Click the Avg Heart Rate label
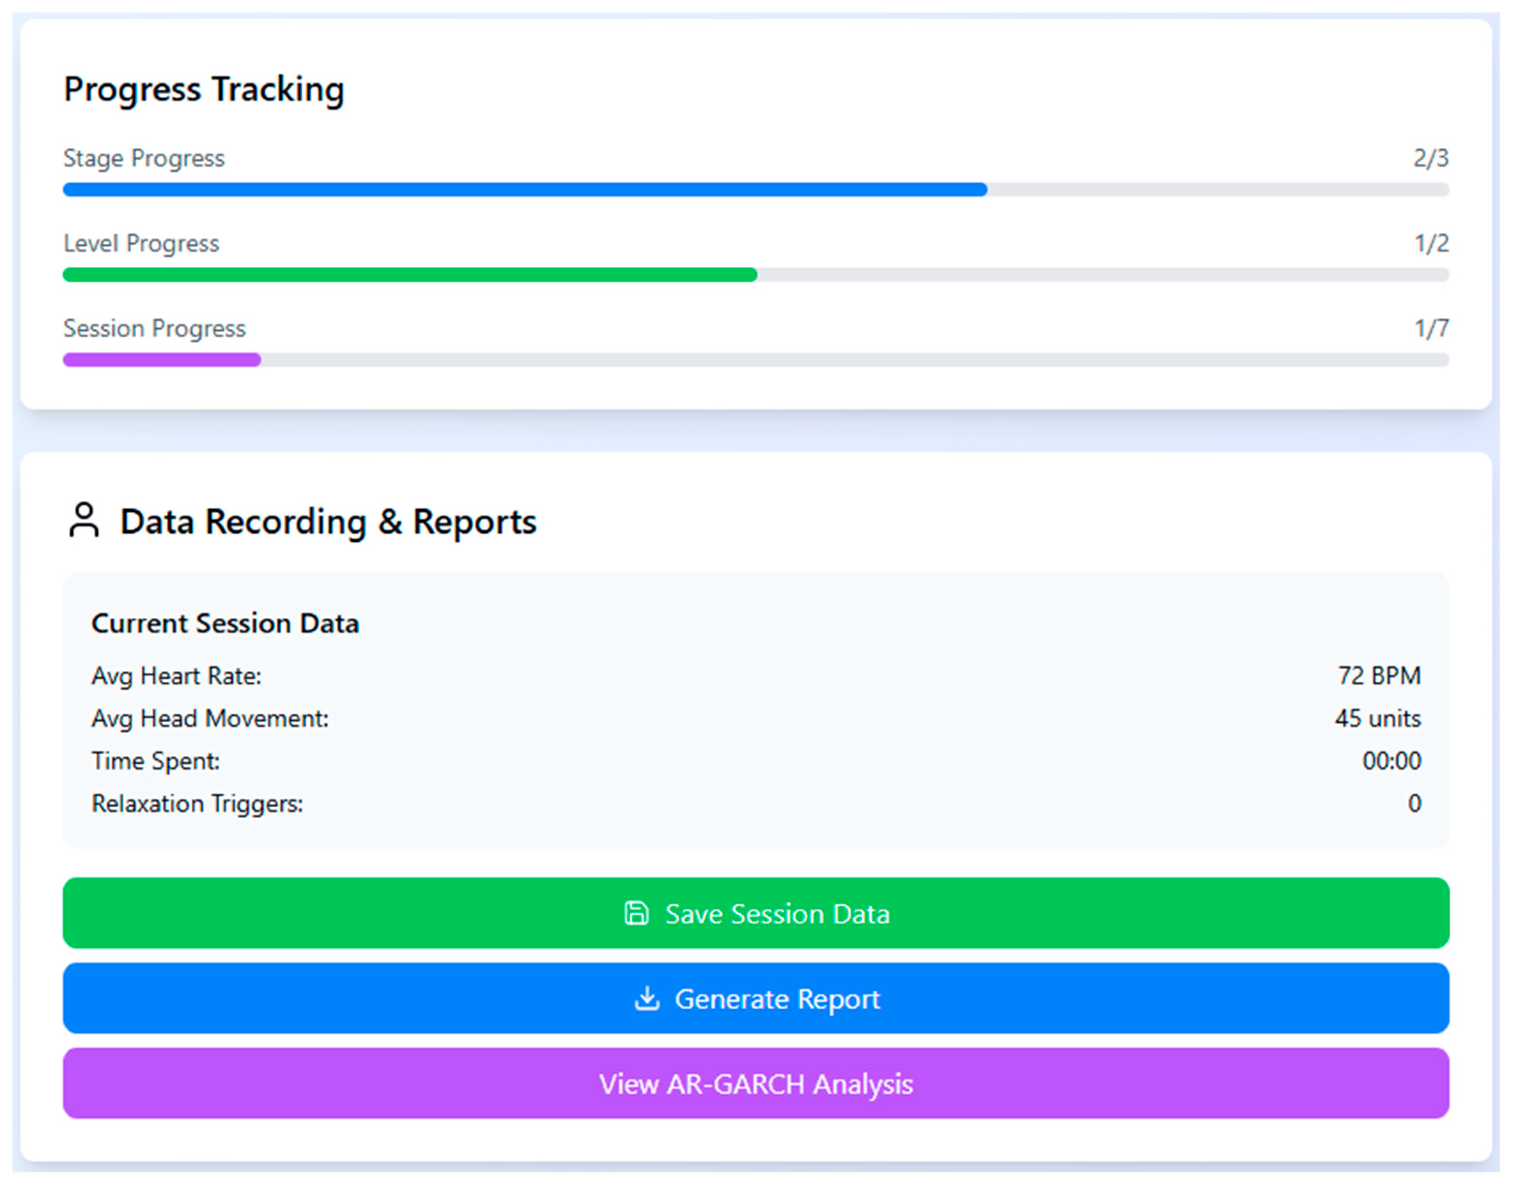The width and height of the screenshot is (1514, 1184). pos(177,676)
